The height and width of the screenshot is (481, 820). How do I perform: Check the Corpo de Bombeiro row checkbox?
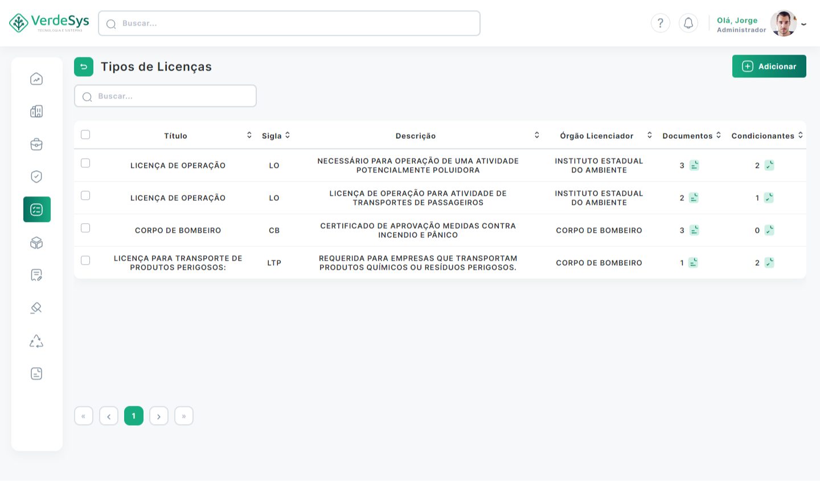tap(85, 228)
